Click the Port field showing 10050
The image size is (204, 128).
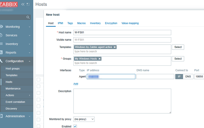[x=199, y=77]
